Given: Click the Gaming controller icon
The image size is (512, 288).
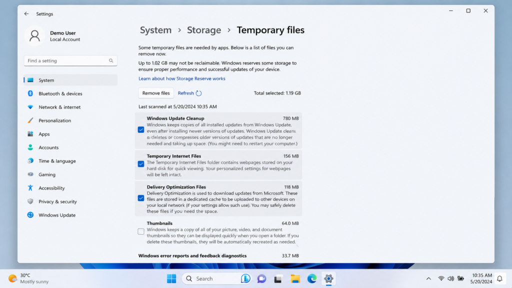Looking at the screenshot, I should tap(30, 174).
